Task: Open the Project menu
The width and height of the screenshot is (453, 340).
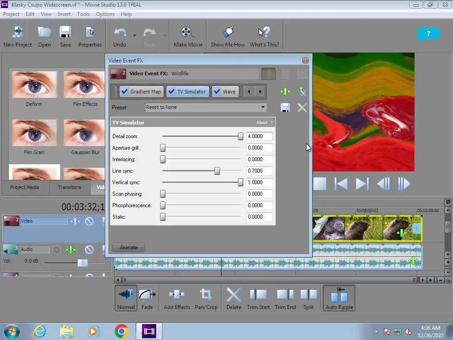Action: click(x=11, y=14)
